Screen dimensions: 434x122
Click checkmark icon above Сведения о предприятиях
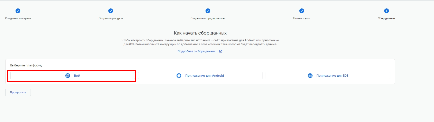(208, 11)
